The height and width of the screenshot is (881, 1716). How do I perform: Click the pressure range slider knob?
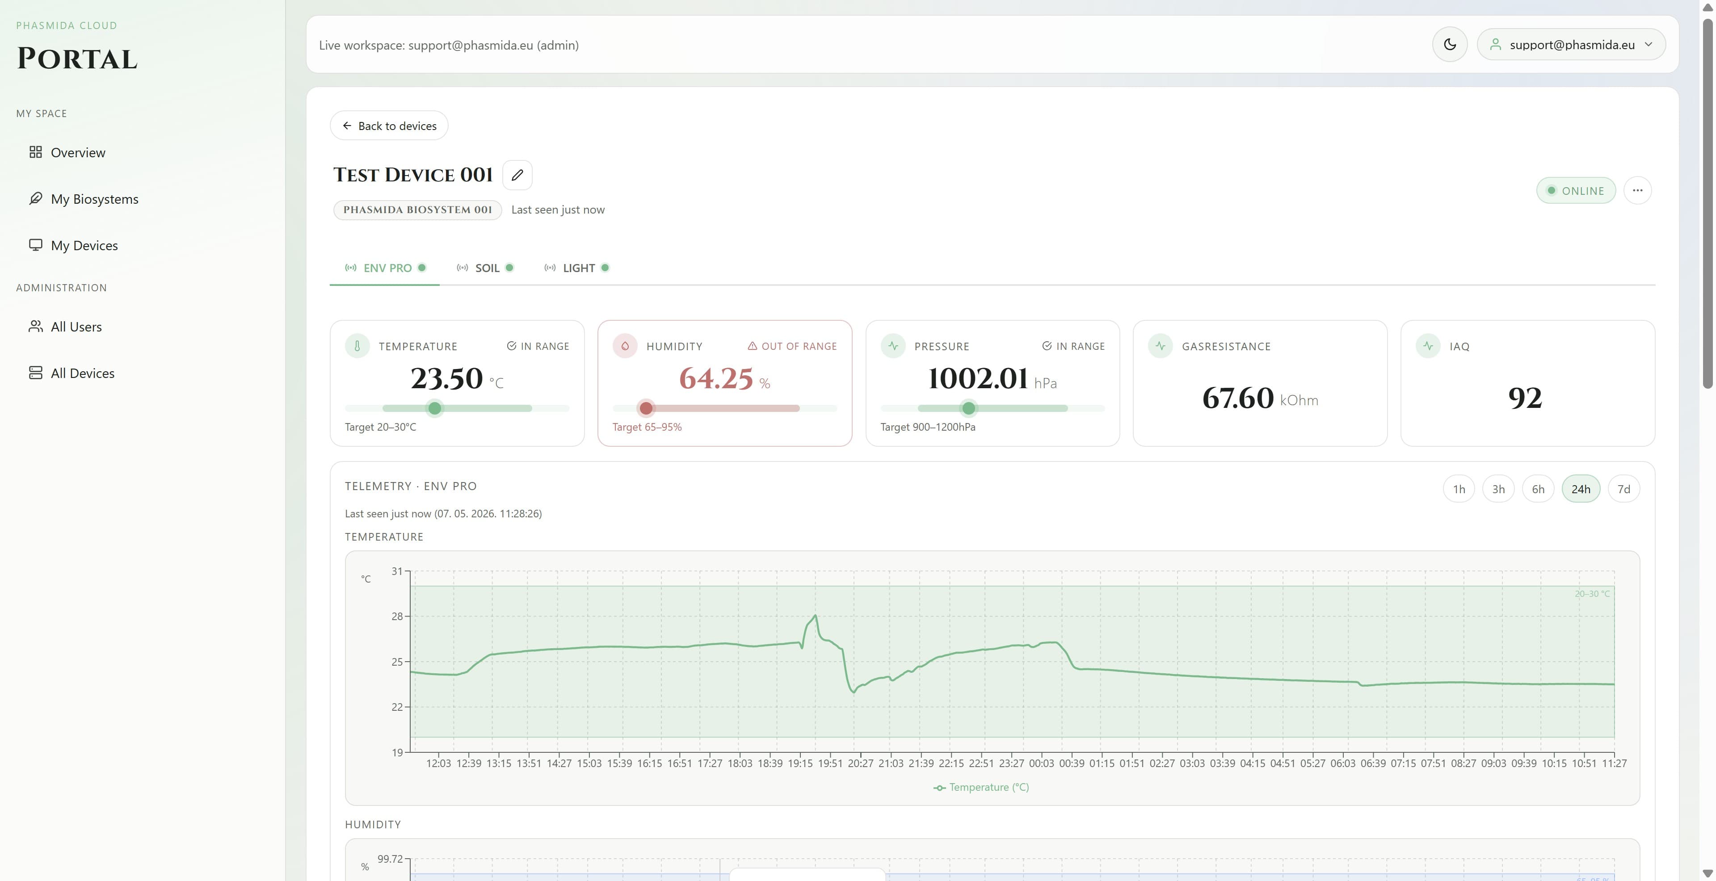[969, 408]
